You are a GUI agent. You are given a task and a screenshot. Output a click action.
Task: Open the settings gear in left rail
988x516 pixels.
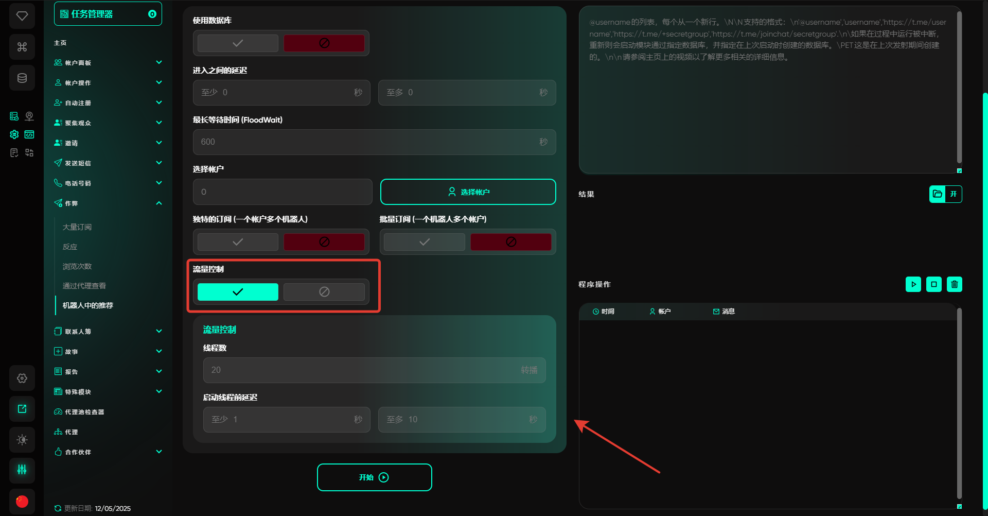[x=22, y=378]
